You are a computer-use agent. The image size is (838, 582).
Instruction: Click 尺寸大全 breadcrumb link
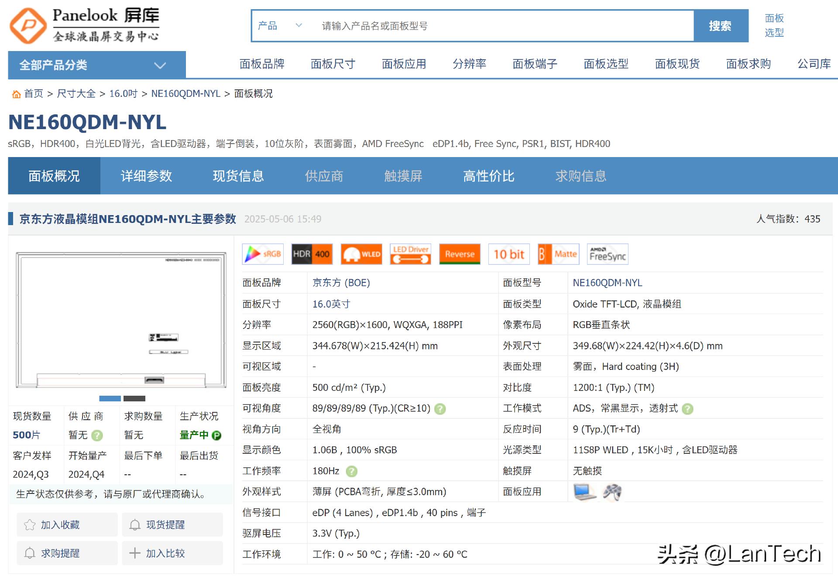76,94
